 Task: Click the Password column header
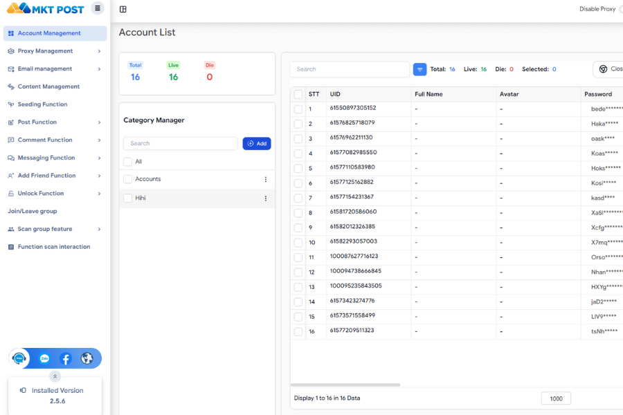point(602,94)
